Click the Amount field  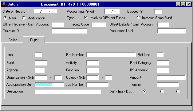171,78
